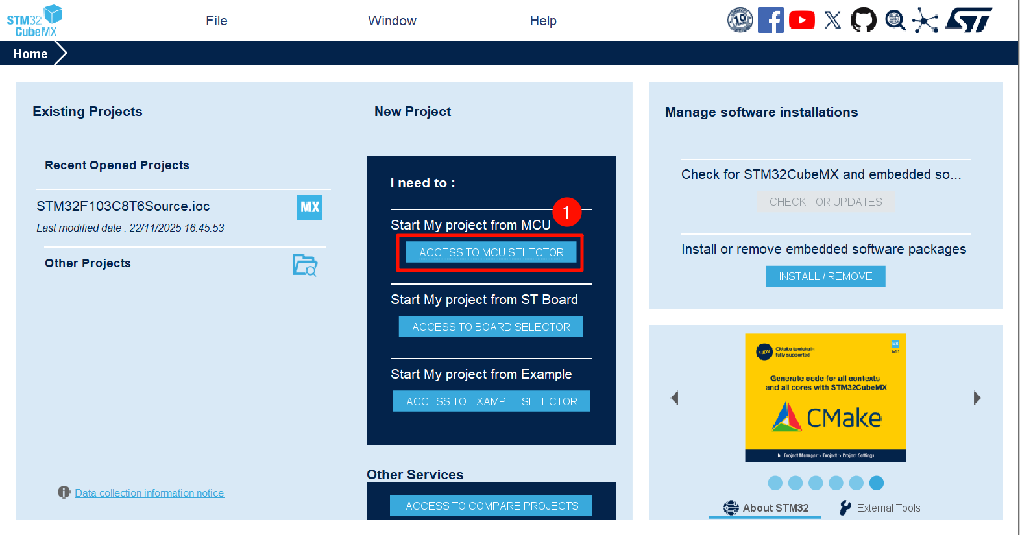Click the 'Other Services' heading
The height and width of the screenshot is (535, 1020).
pyautogui.click(x=415, y=475)
